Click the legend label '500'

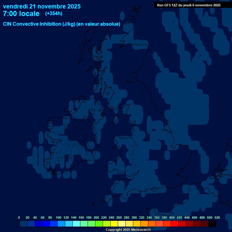click(x=210, y=217)
